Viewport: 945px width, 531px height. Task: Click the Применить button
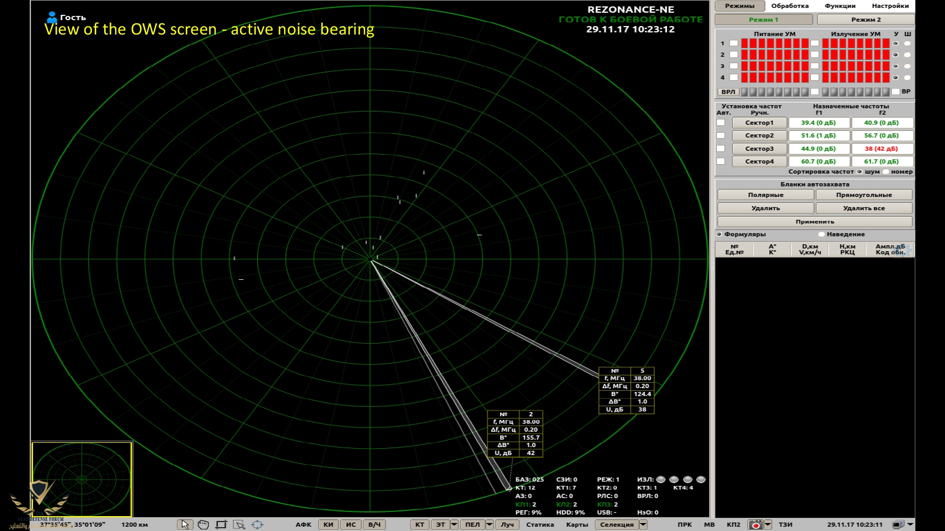(815, 221)
